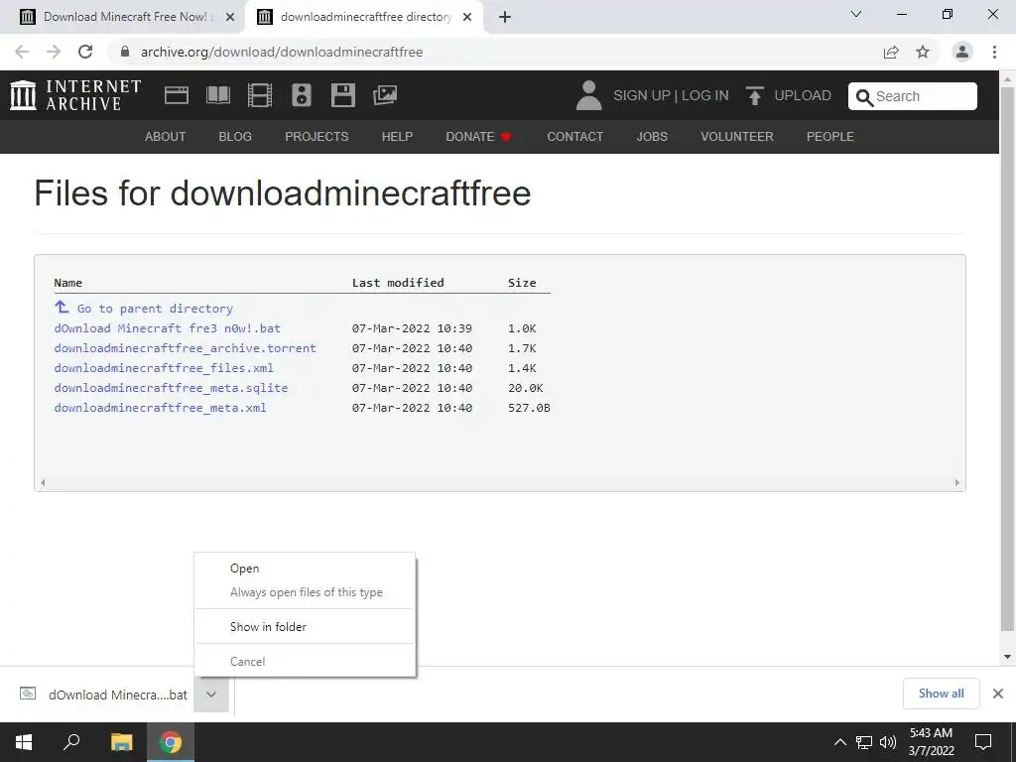Click the Chrome taskbar icon
Viewport: 1016px width, 762px height.
[x=171, y=742]
